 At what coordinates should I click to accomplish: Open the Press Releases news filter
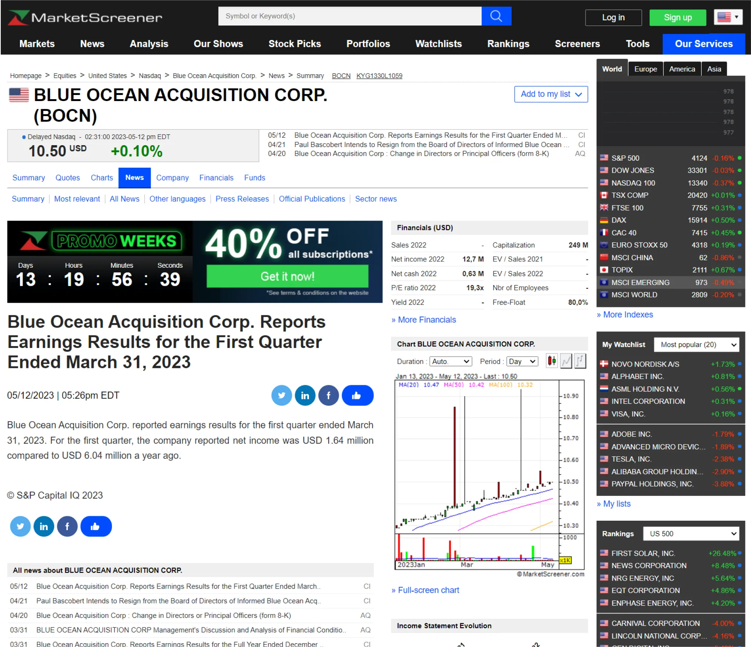[242, 199]
